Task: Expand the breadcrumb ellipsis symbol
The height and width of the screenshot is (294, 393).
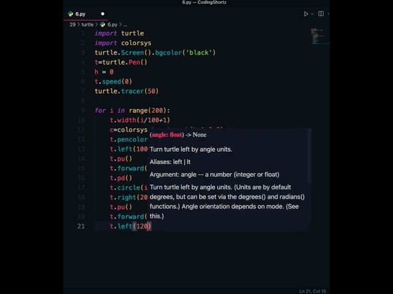Action: (x=126, y=24)
